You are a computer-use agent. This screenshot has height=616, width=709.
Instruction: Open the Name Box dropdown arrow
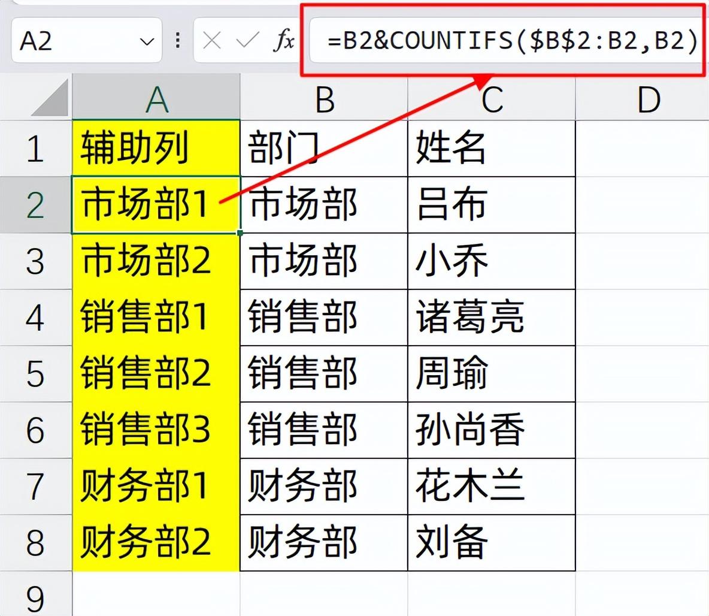(147, 41)
